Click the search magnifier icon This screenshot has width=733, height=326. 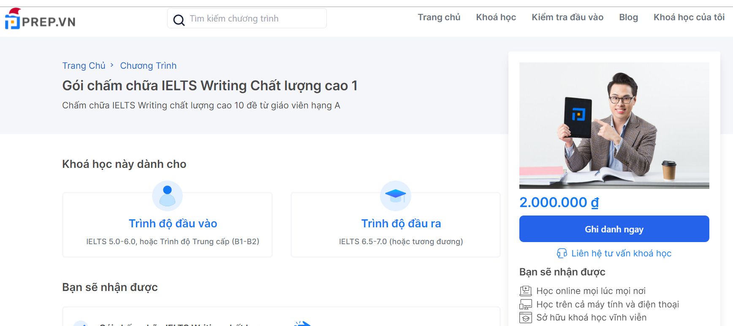[x=179, y=20]
